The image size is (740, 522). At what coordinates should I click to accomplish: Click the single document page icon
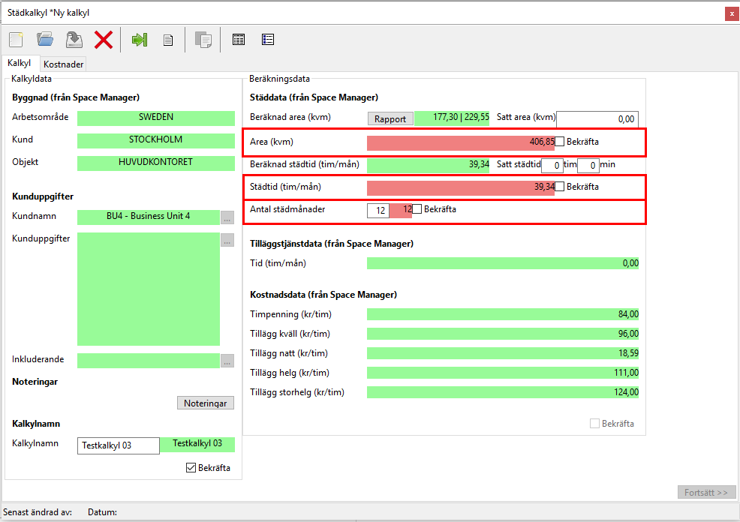pyautogui.click(x=169, y=40)
